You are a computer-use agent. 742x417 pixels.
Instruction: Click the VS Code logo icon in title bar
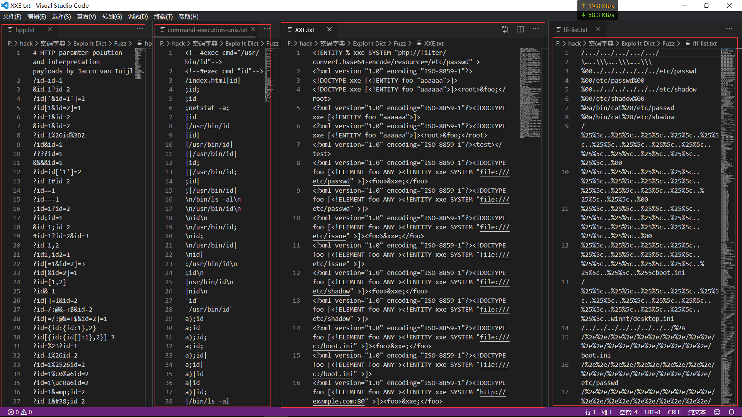[5, 5]
